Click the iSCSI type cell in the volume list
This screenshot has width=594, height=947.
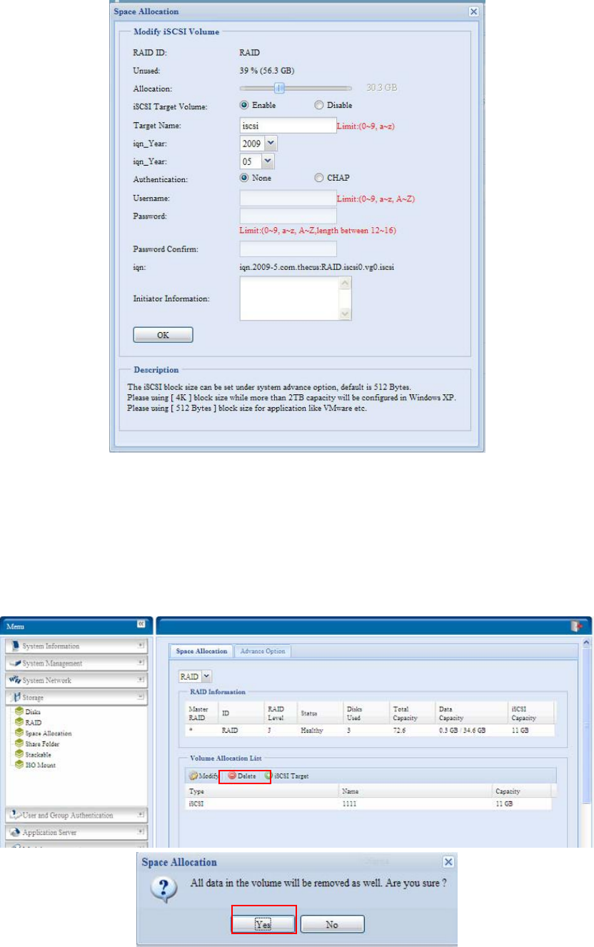pos(196,803)
